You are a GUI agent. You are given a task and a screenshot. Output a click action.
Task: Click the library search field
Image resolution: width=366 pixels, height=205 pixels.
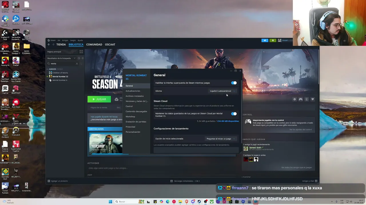pos(62,63)
